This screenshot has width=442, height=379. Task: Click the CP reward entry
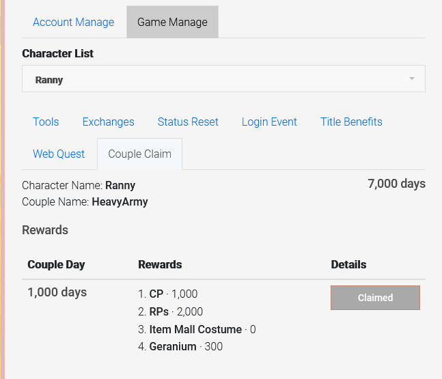[167, 294]
